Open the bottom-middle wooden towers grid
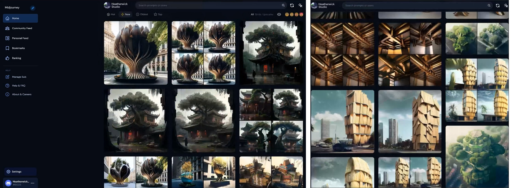Image resolution: width=511 pixels, height=188 pixels. (410, 173)
